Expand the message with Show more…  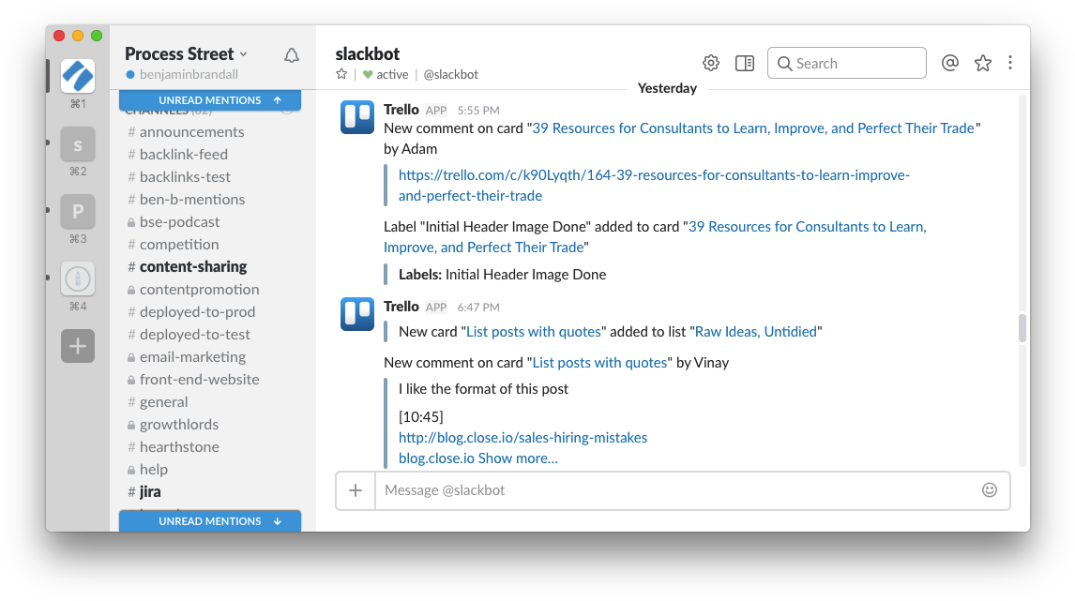518,458
